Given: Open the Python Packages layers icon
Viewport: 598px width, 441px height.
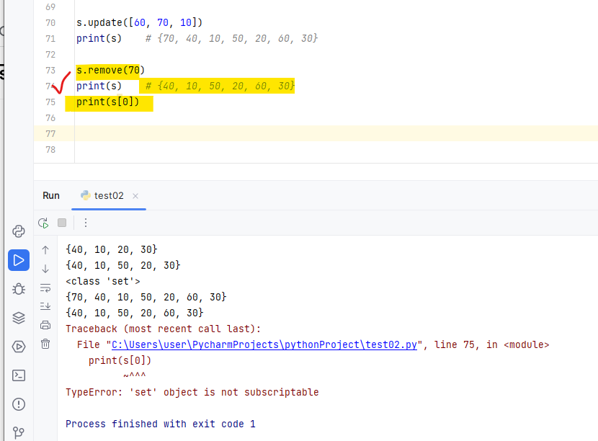Looking at the screenshot, I should (18, 318).
